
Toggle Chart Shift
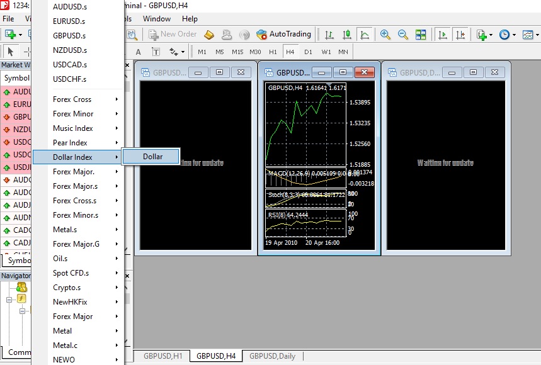[460, 35]
